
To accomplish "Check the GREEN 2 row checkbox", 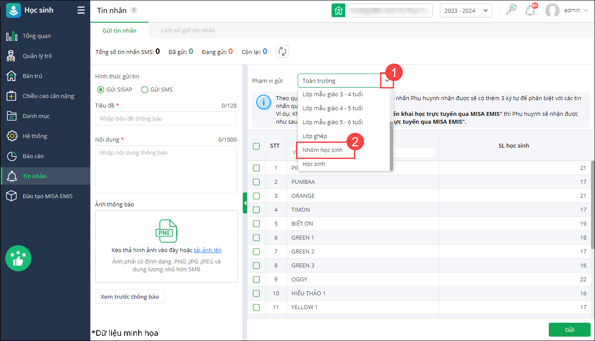I will click(256, 251).
